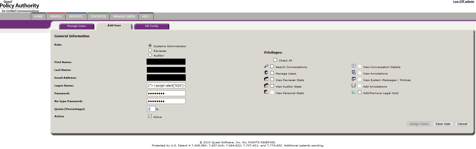The height and width of the screenshot is (149, 476).
Task: Tick the Check All privileges box
Action: click(x=275, y=60)
